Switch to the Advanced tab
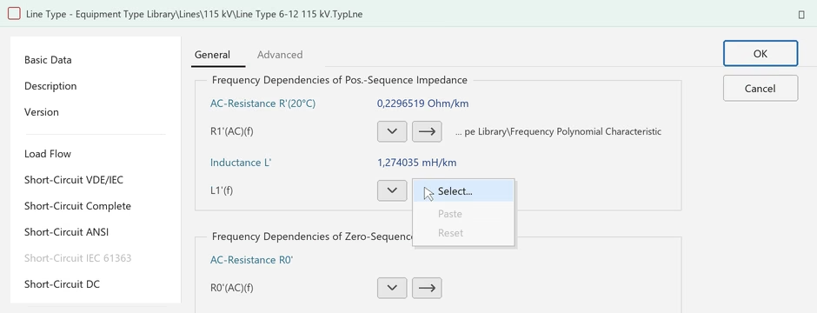Screen dimensions: 817x313 (x=280, y=55)
